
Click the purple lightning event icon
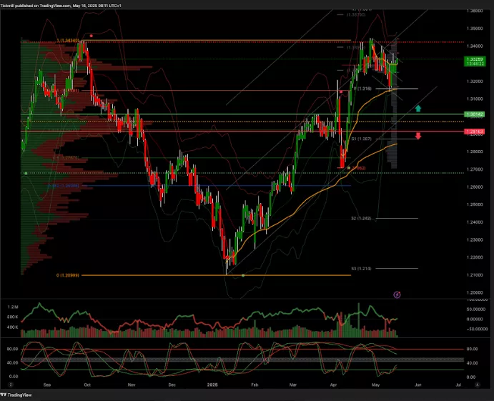point(397,294)
